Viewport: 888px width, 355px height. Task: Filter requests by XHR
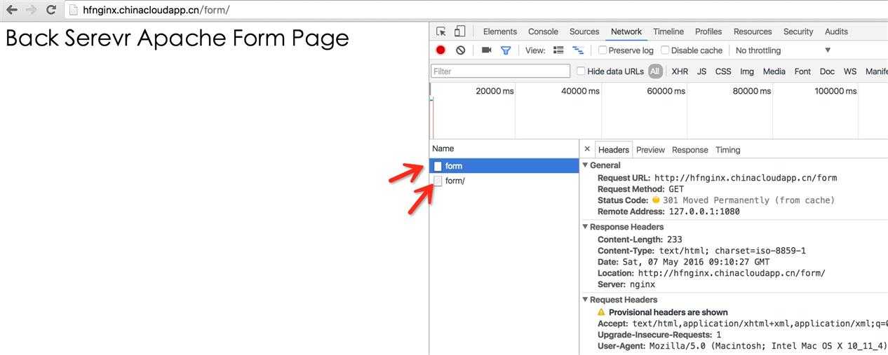point(680,71)
